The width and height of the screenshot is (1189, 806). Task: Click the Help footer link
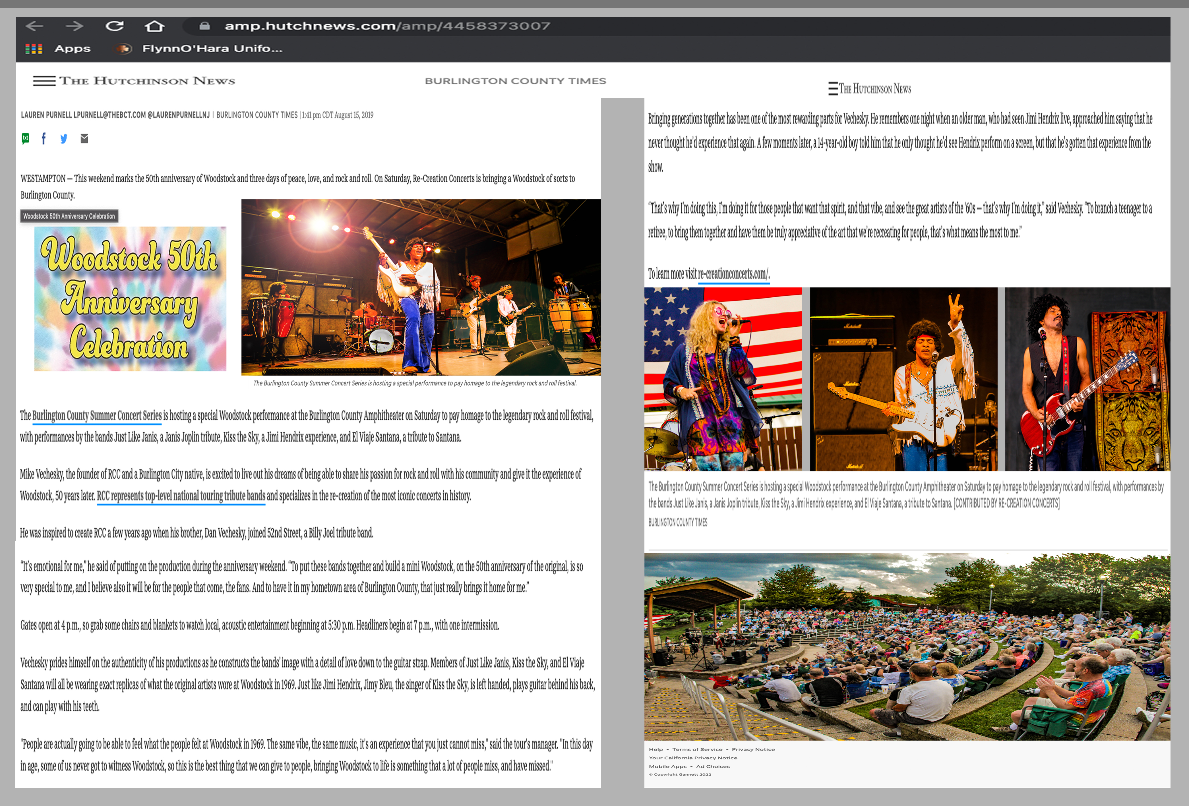655,749
